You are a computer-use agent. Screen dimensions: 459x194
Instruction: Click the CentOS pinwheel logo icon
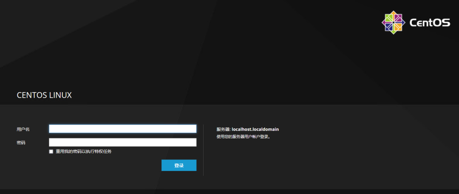coord(394,22)
